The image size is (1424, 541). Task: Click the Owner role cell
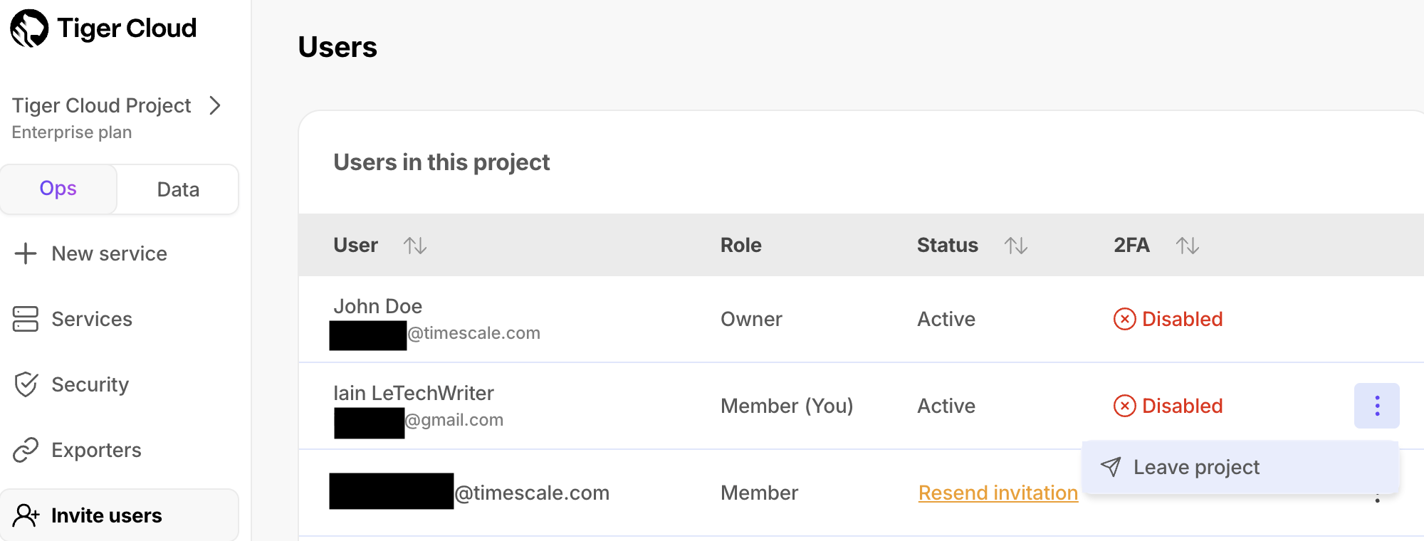click(x=751, y=319)
